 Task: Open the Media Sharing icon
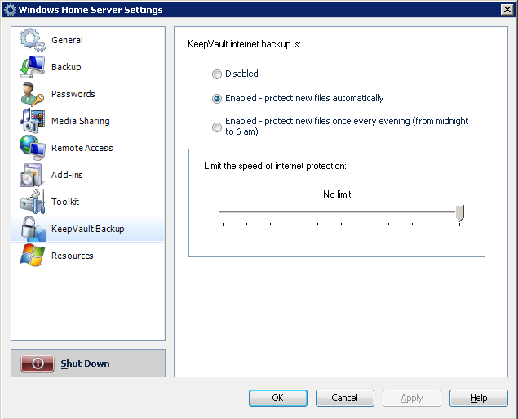pyautogui.click(x=32, y=121)
